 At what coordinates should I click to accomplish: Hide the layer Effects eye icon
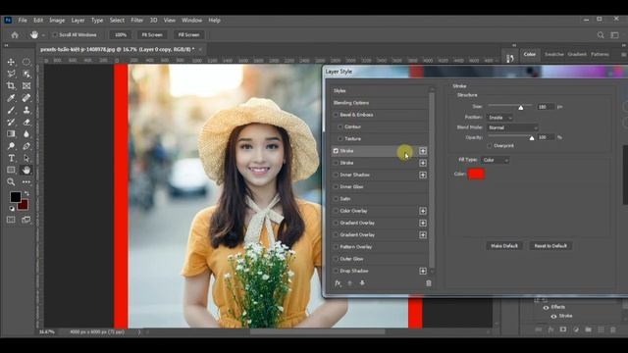coord(546,307)
